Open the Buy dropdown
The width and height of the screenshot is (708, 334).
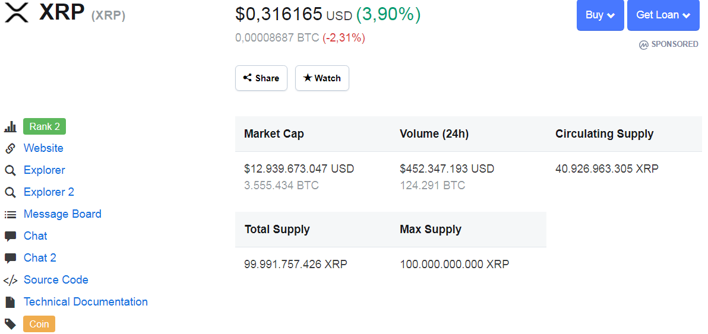pyautogui.click(x=600, y=15)
